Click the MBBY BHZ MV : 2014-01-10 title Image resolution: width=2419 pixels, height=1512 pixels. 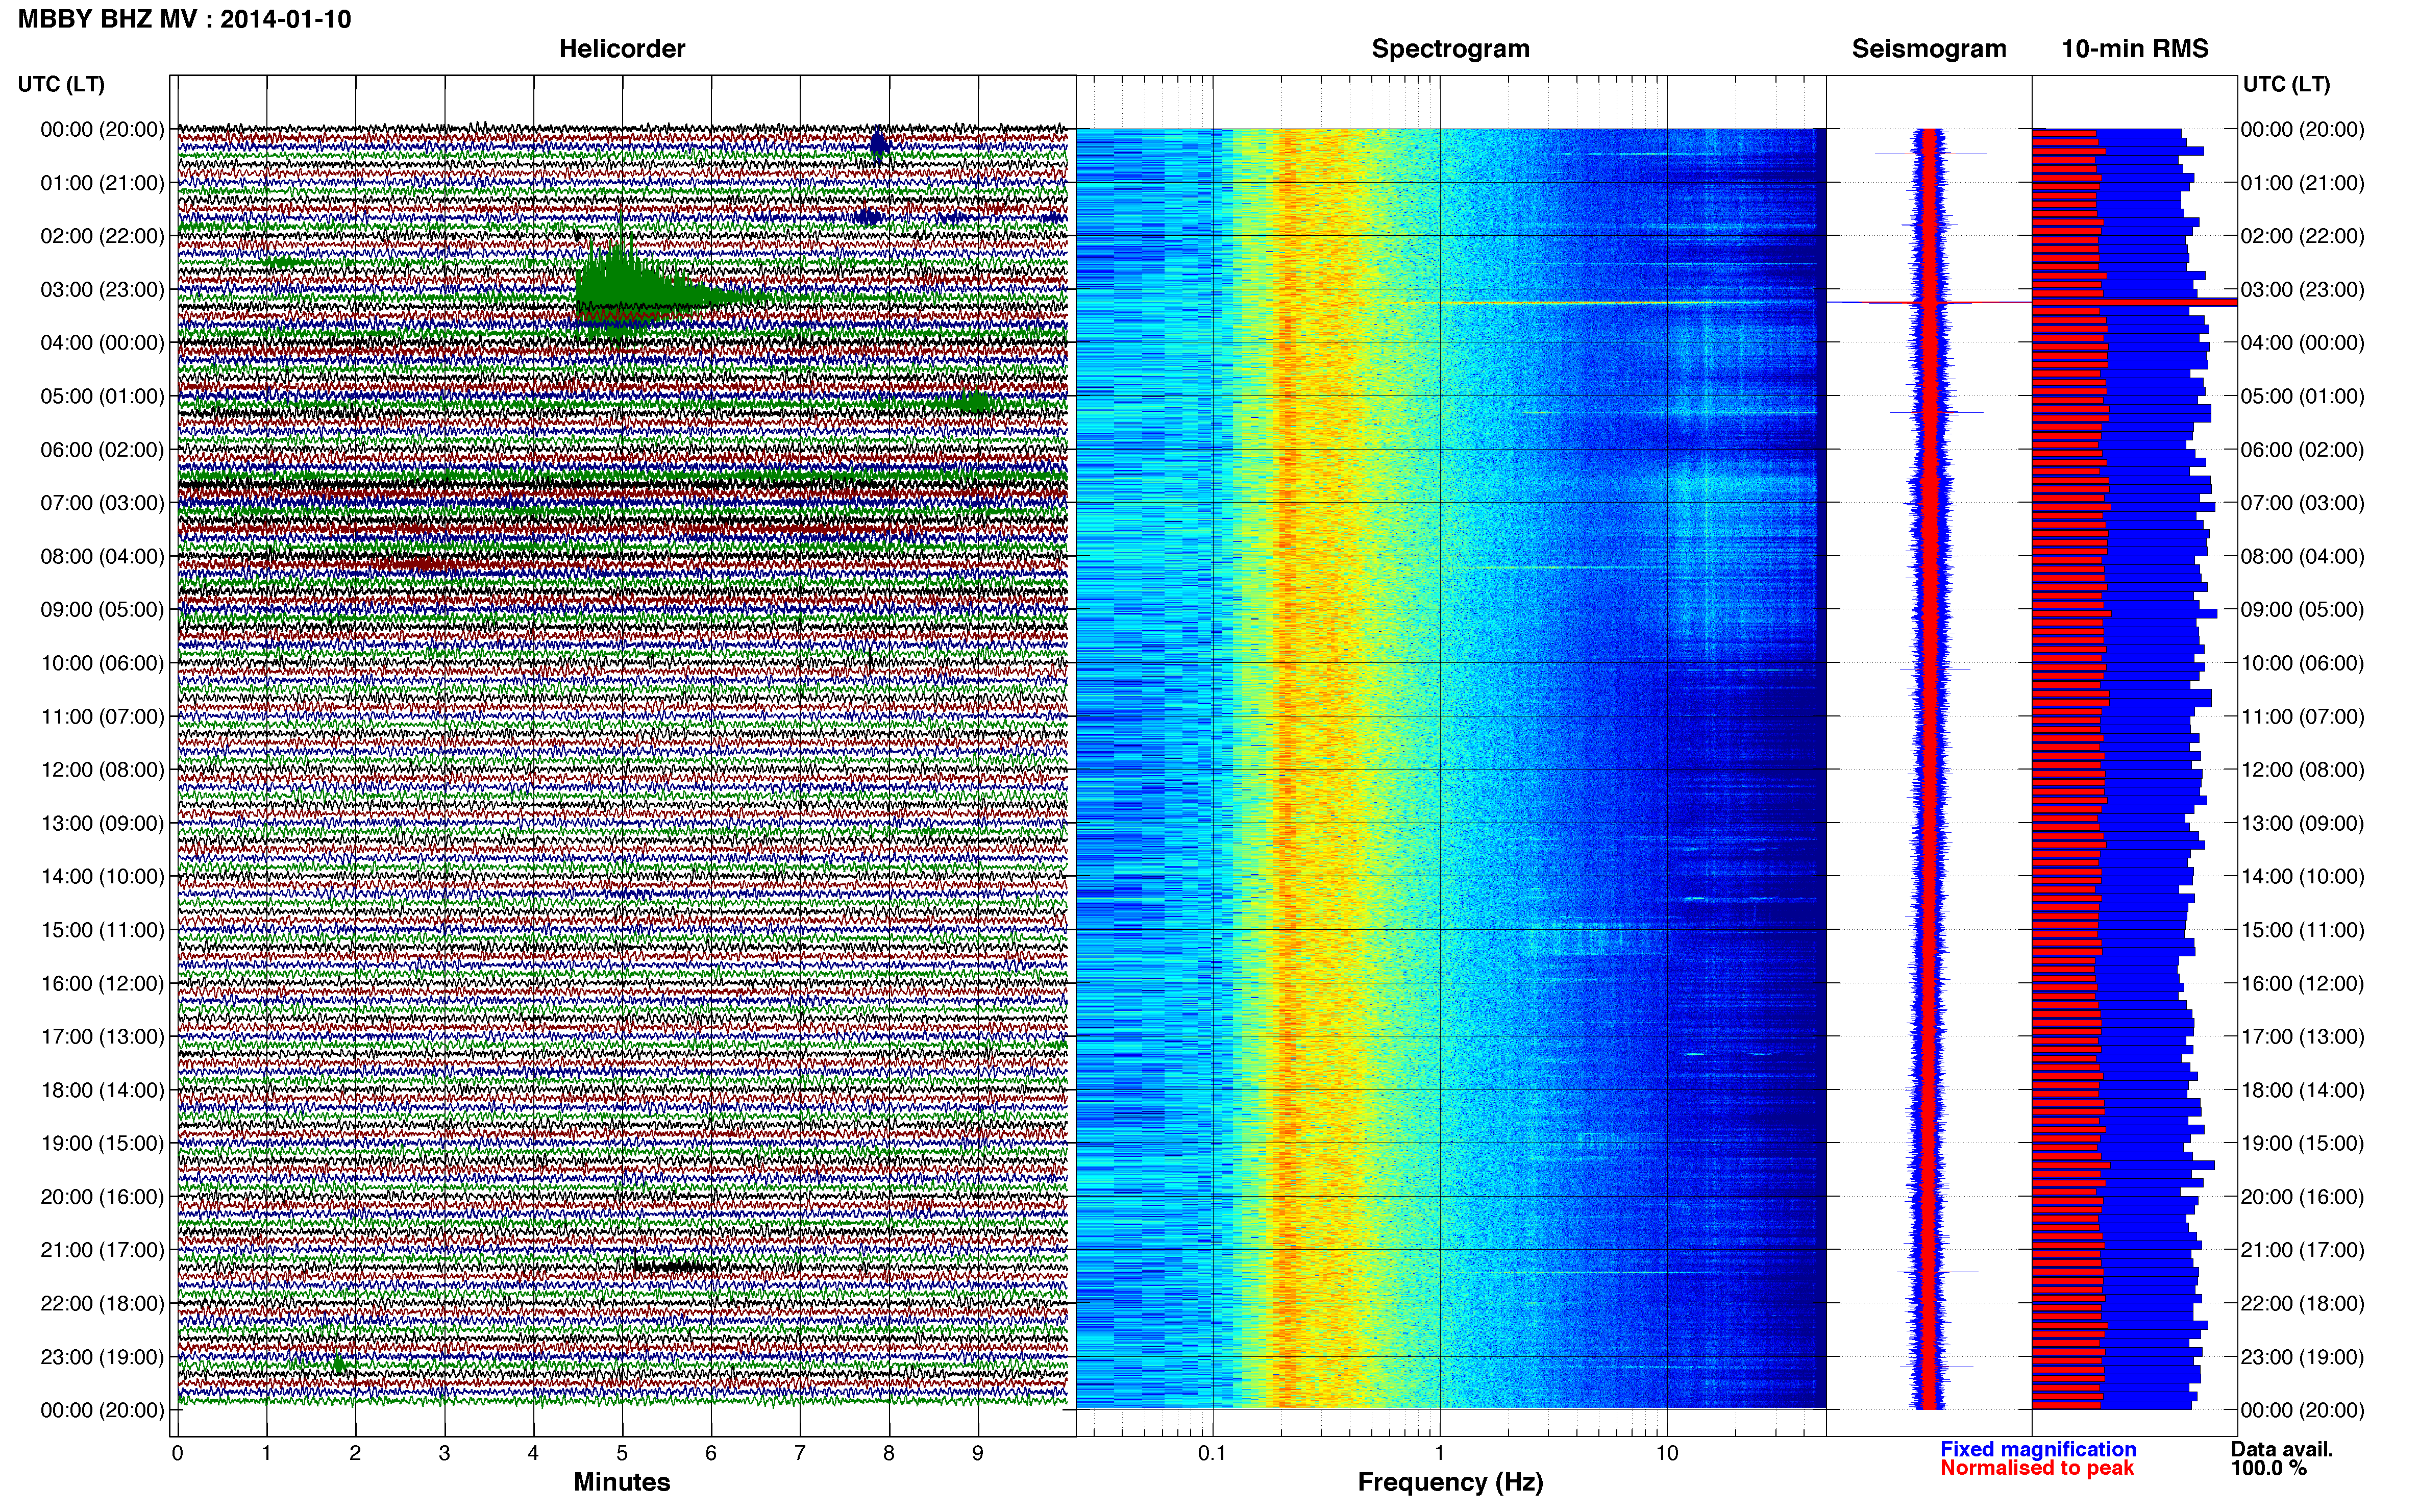185,19
